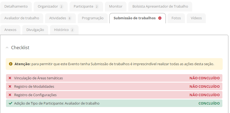Screen dimensions: 230x113
Task: Click red minus icon on Submissão de trabalhos tab
Action: (x=160, y=18)
